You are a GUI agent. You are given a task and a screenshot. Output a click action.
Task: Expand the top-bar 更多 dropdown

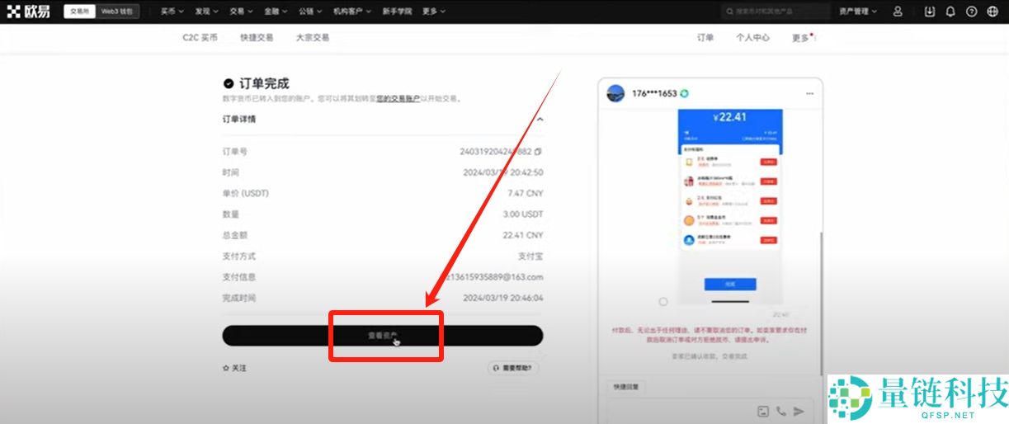coord(434,12)
